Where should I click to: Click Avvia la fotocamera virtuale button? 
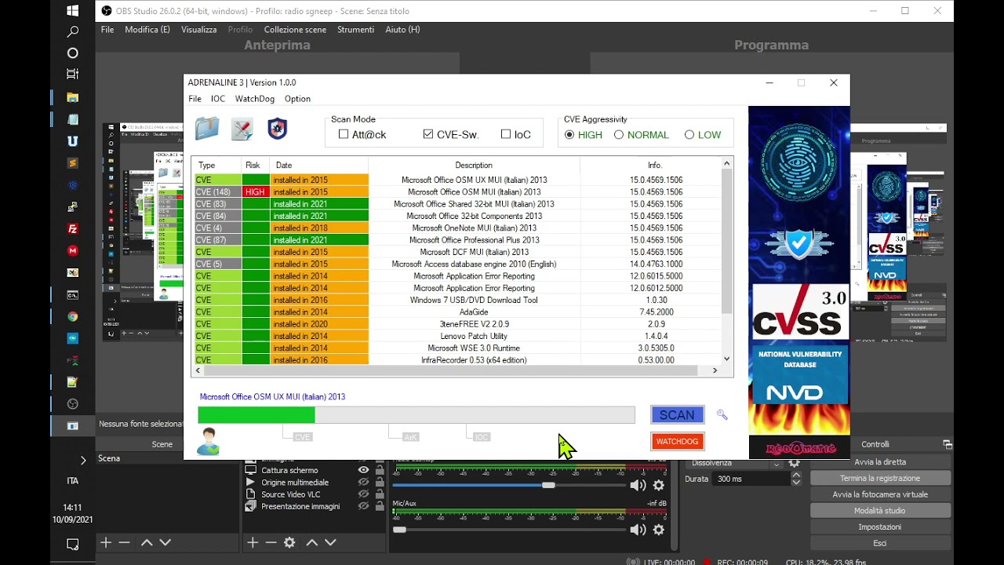(880, 494)
